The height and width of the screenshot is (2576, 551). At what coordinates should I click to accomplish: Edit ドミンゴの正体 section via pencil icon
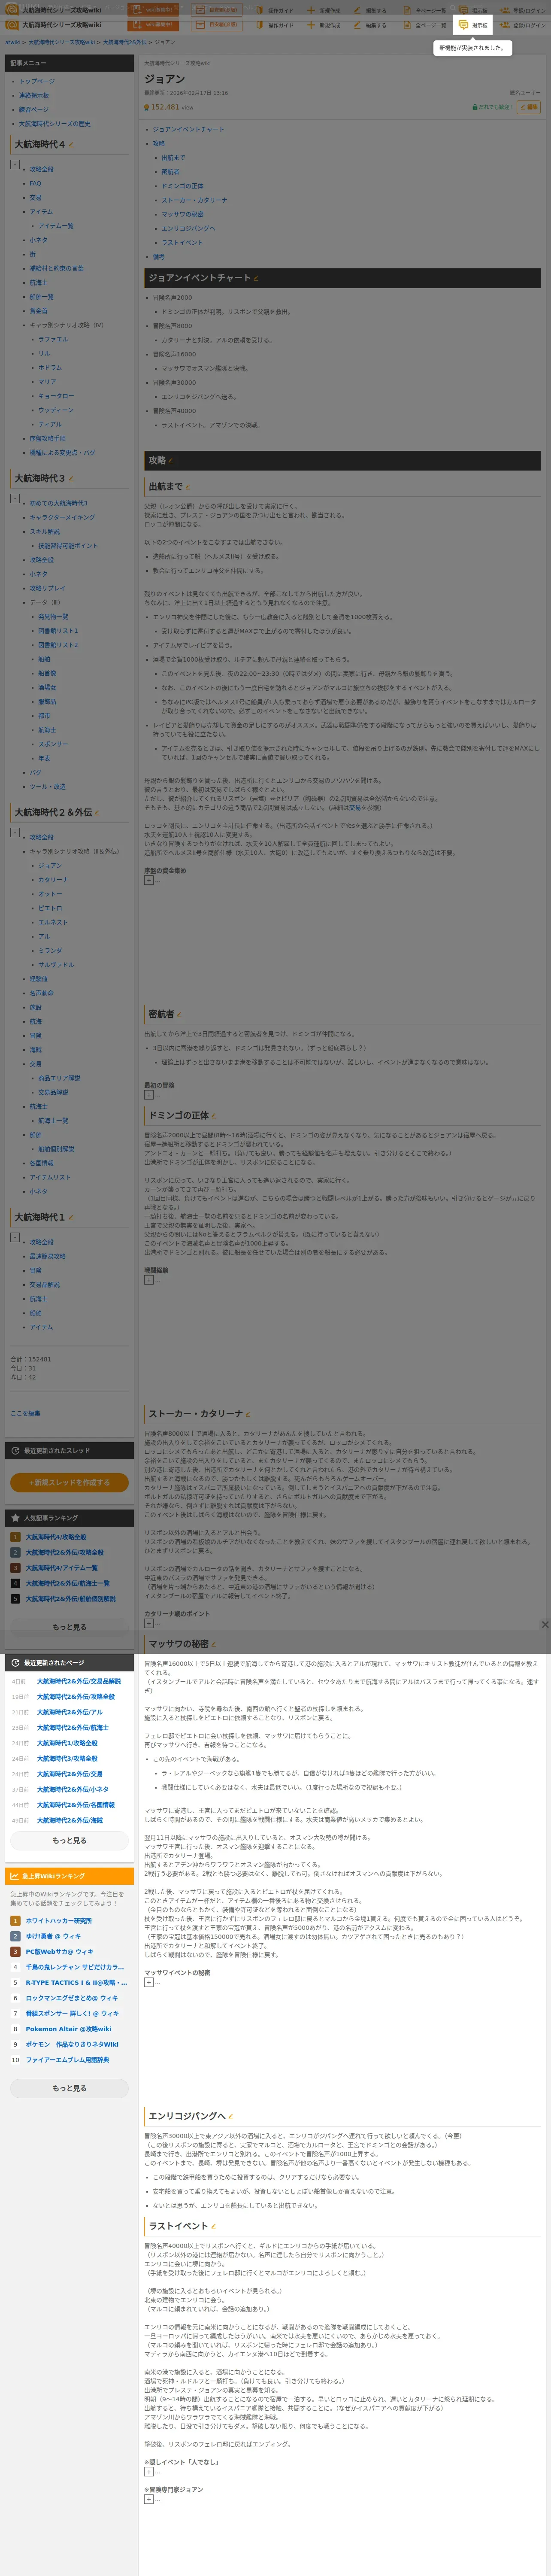[214, 1116]
